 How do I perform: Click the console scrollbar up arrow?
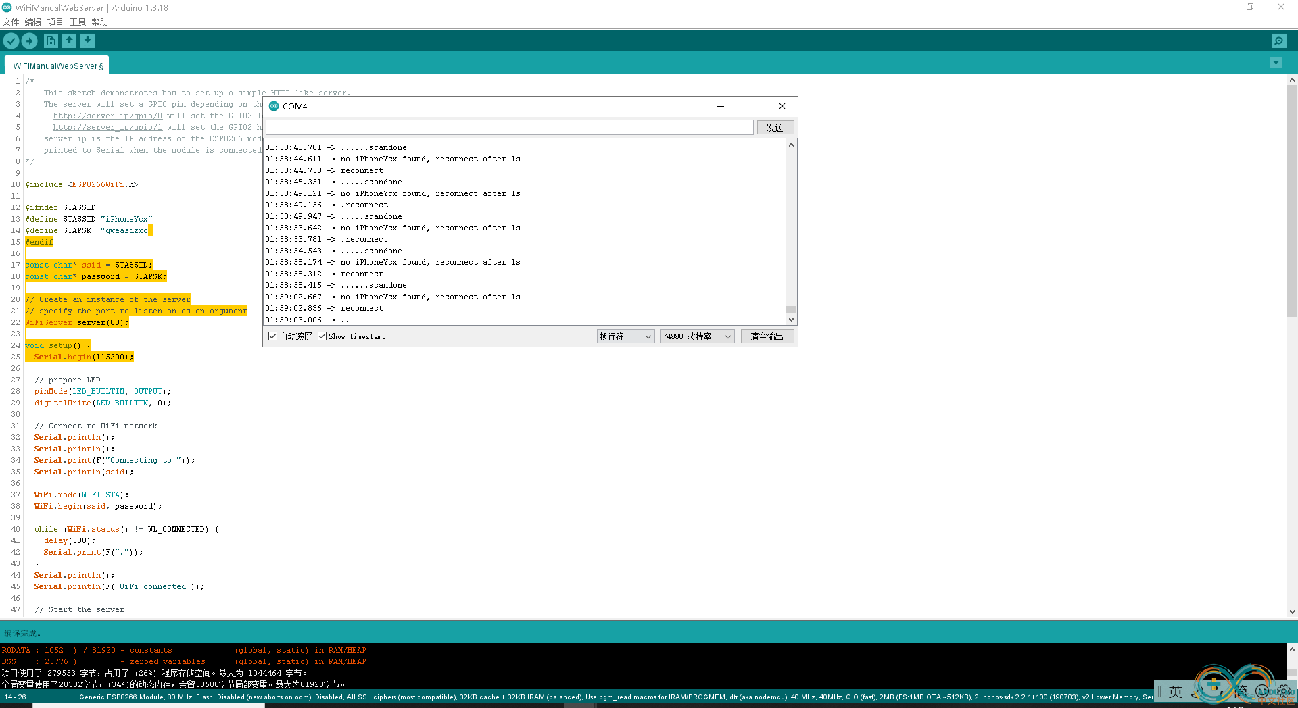(x=1292, y=649)
